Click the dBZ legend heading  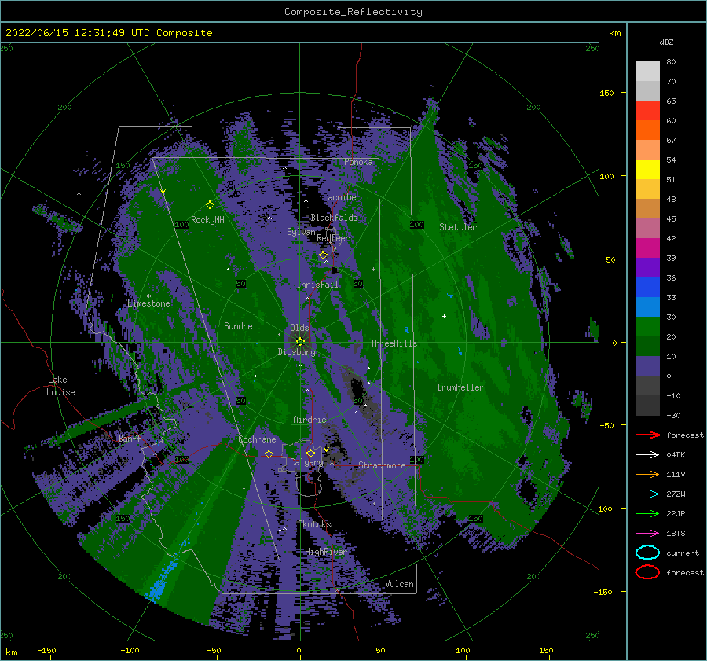coord(666,42)
